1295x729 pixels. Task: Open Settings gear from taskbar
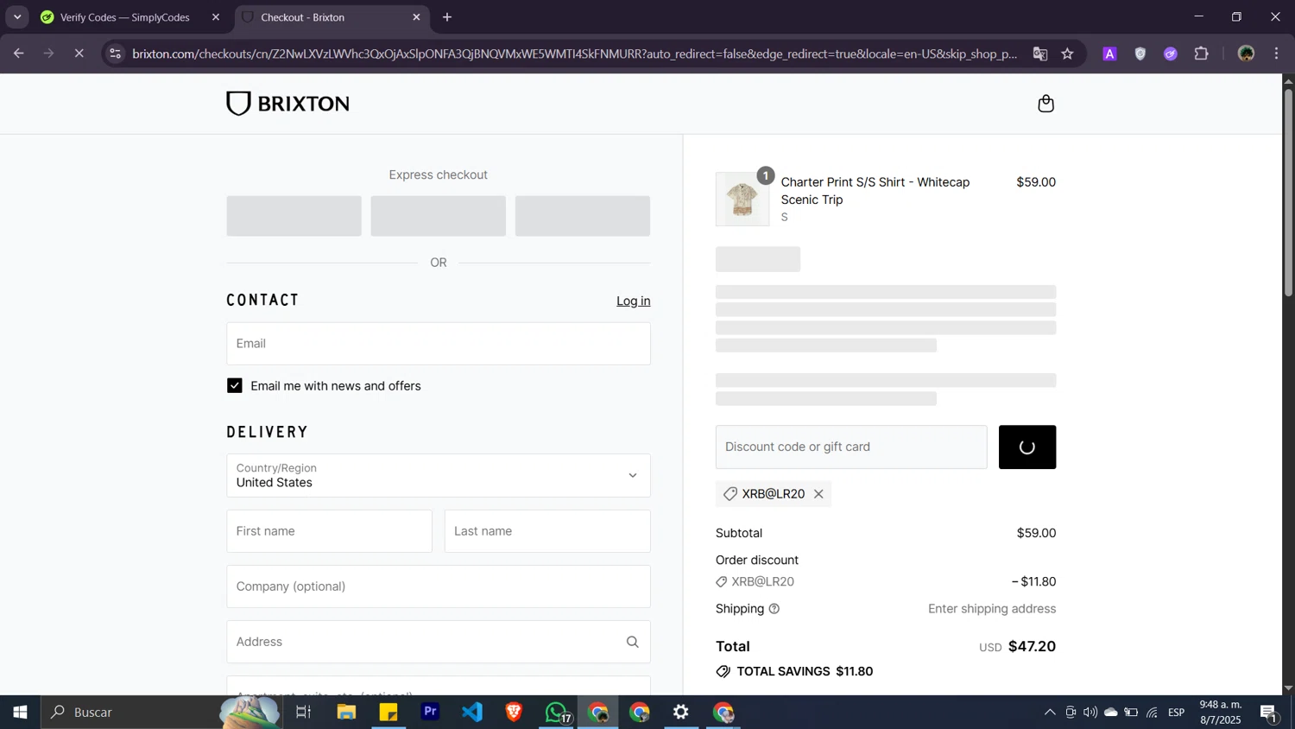point(681,713)
